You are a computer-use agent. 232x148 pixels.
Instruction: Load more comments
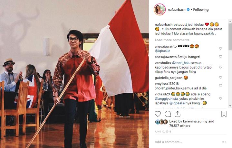tap(172, 40)
